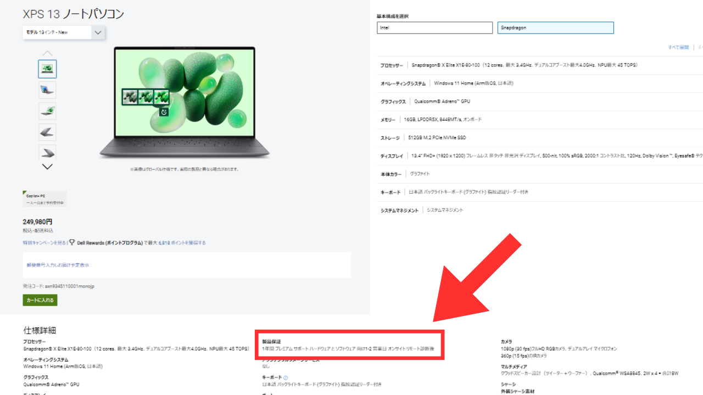703x395 pixels.
Task: Click the Copilot+ PC badge
Action: click(x=44, y=199)
